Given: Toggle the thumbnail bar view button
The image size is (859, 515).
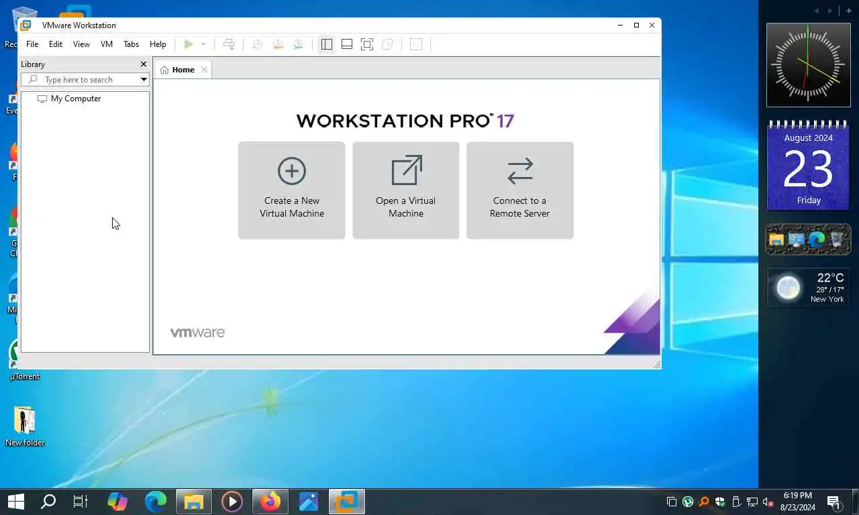Looking at the screenshot, I should (x=347, y=44).
